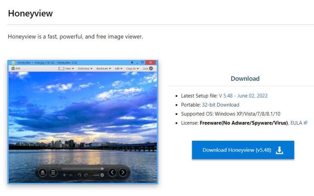Click the 'Honeyview is a fast, powerful' description text
The width and height of the screenshot is (314, 196).
(x=75, y=37)
